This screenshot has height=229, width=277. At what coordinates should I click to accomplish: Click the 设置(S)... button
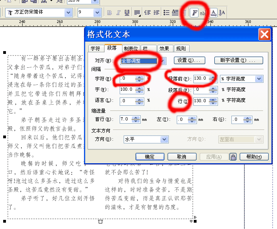coord(189,60)
